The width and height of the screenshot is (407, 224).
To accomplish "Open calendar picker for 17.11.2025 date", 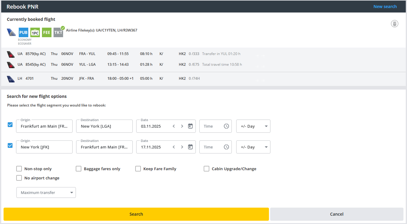I will 190,147.
